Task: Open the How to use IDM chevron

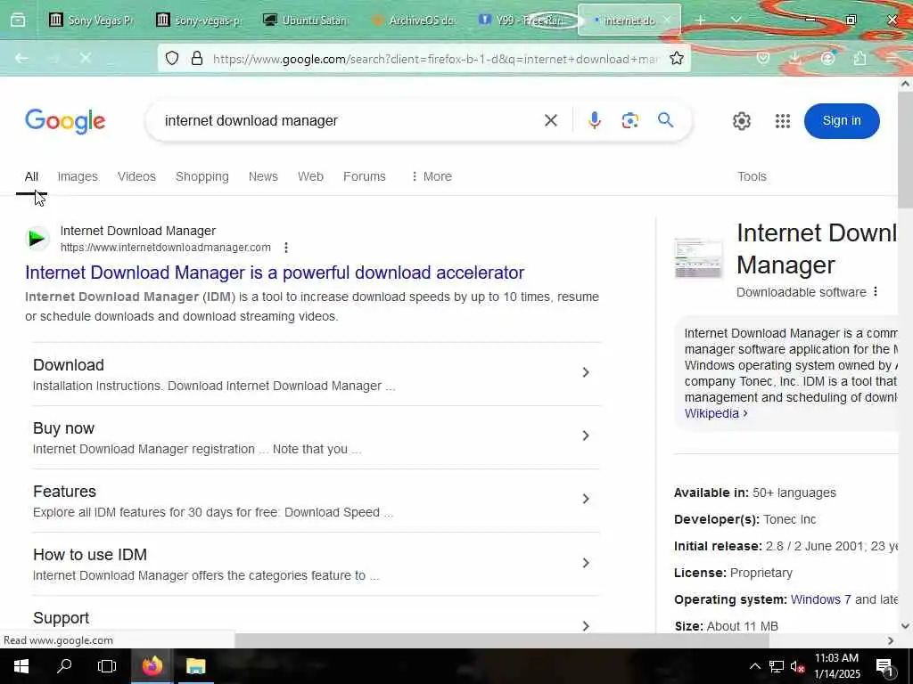Action: point(586,563)
